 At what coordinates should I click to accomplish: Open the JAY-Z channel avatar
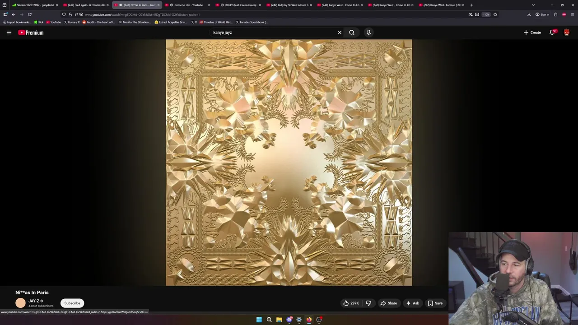point(20,303)
